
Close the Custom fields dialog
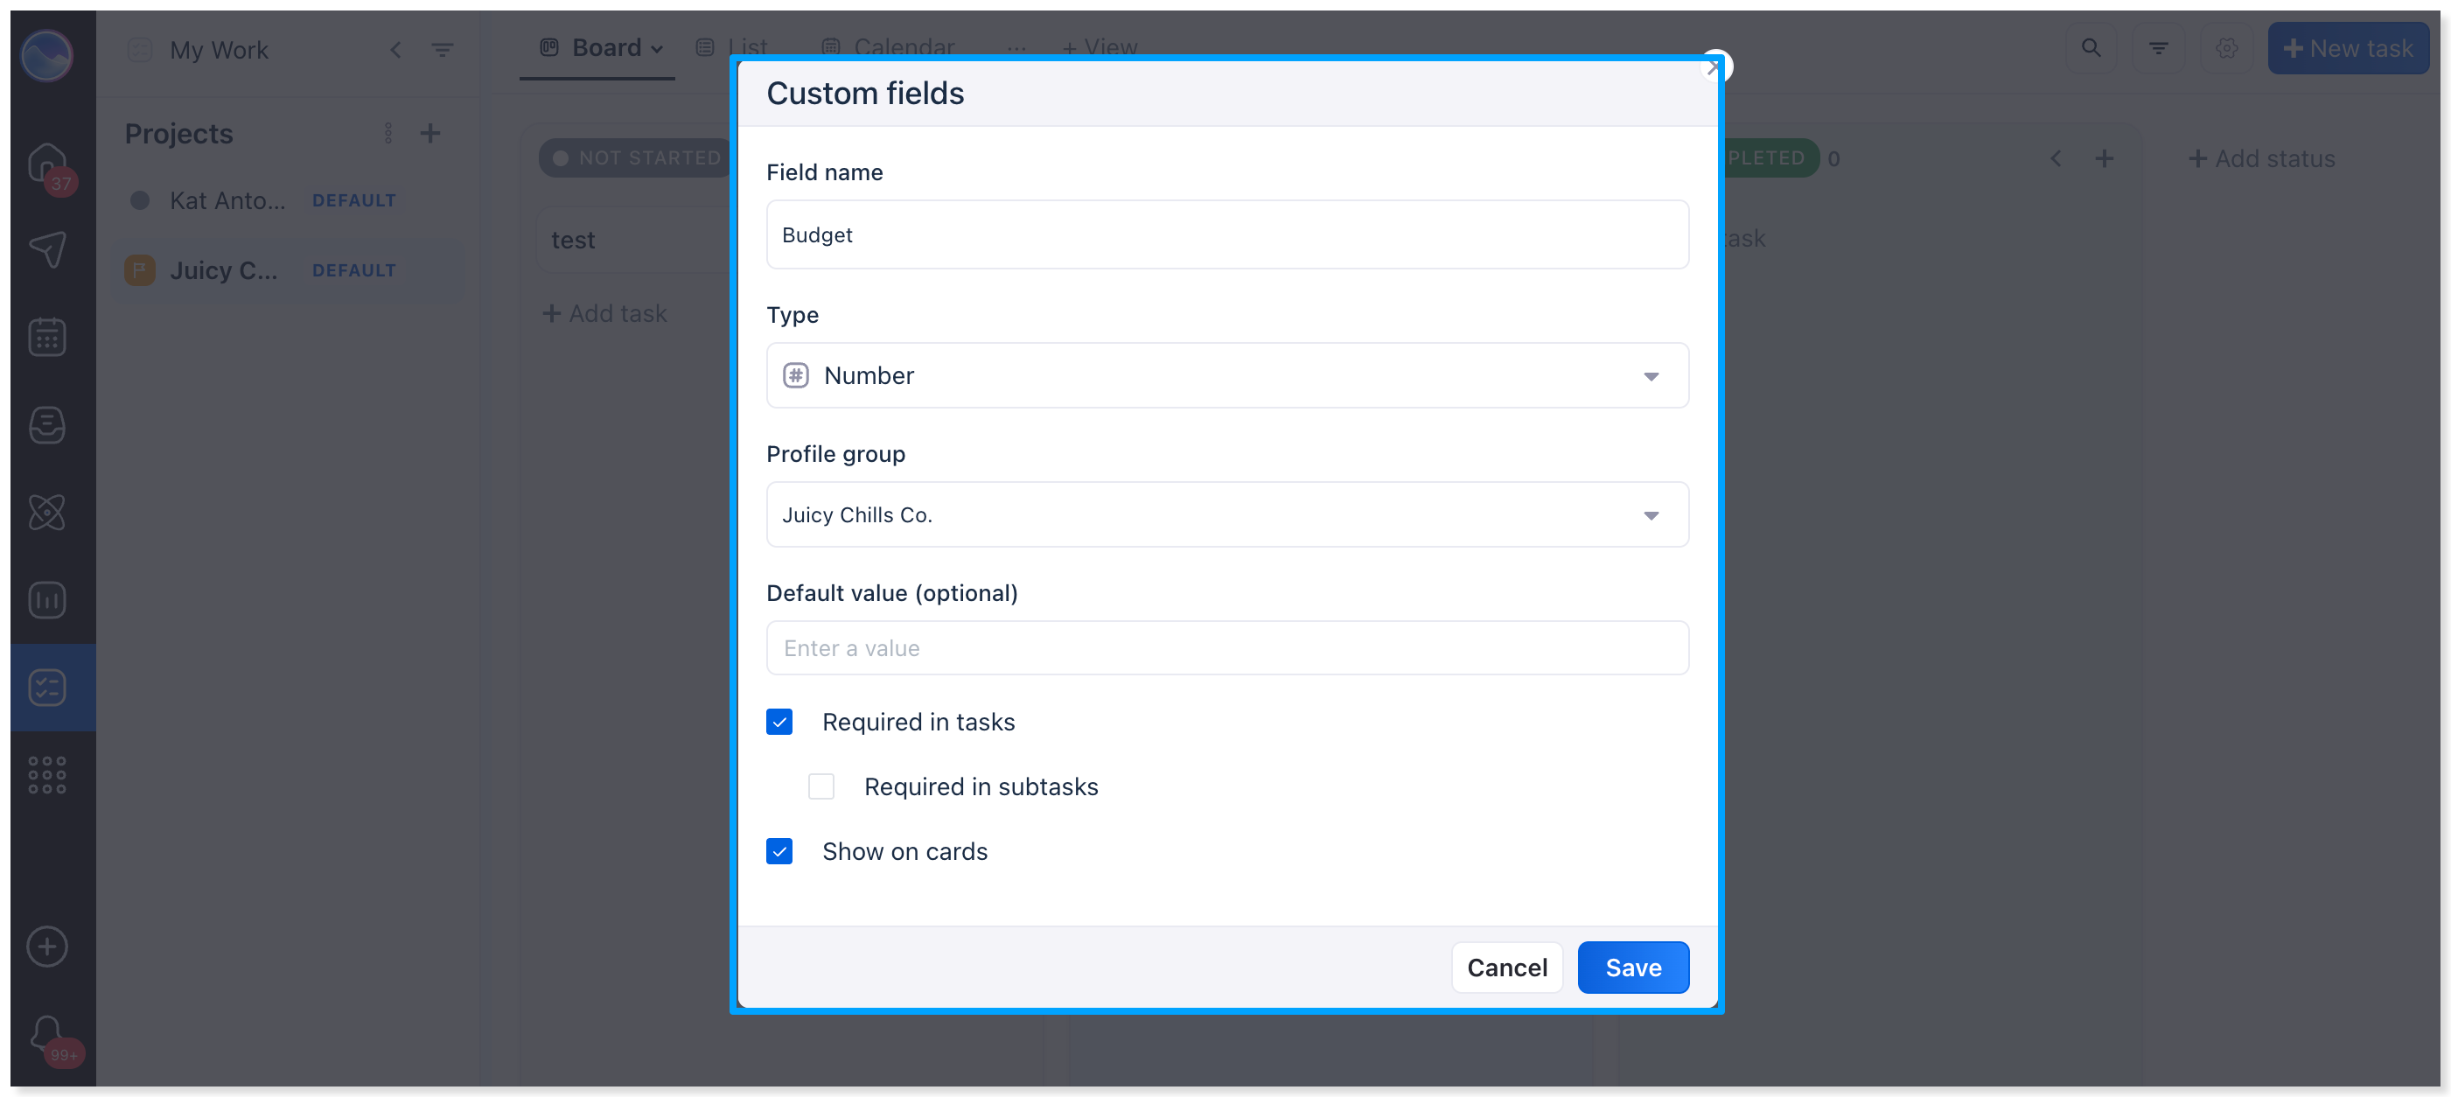tap(1714, 66)
